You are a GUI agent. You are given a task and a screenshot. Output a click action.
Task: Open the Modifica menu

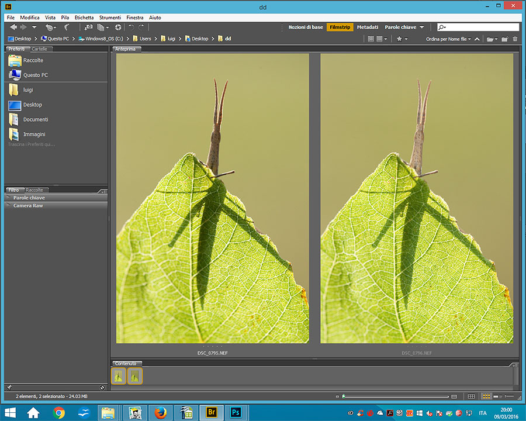(30, 18)
